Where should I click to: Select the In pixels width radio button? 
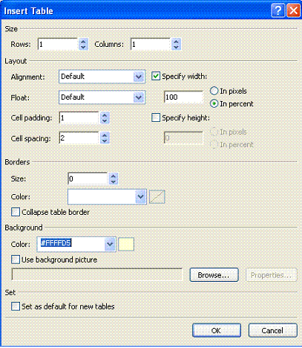pyautogui.click(x=214, y=91)
